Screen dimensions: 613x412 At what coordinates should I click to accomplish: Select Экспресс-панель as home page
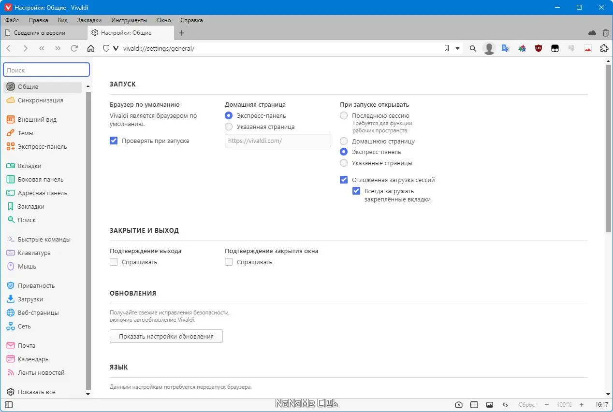(x=229, y=116)
